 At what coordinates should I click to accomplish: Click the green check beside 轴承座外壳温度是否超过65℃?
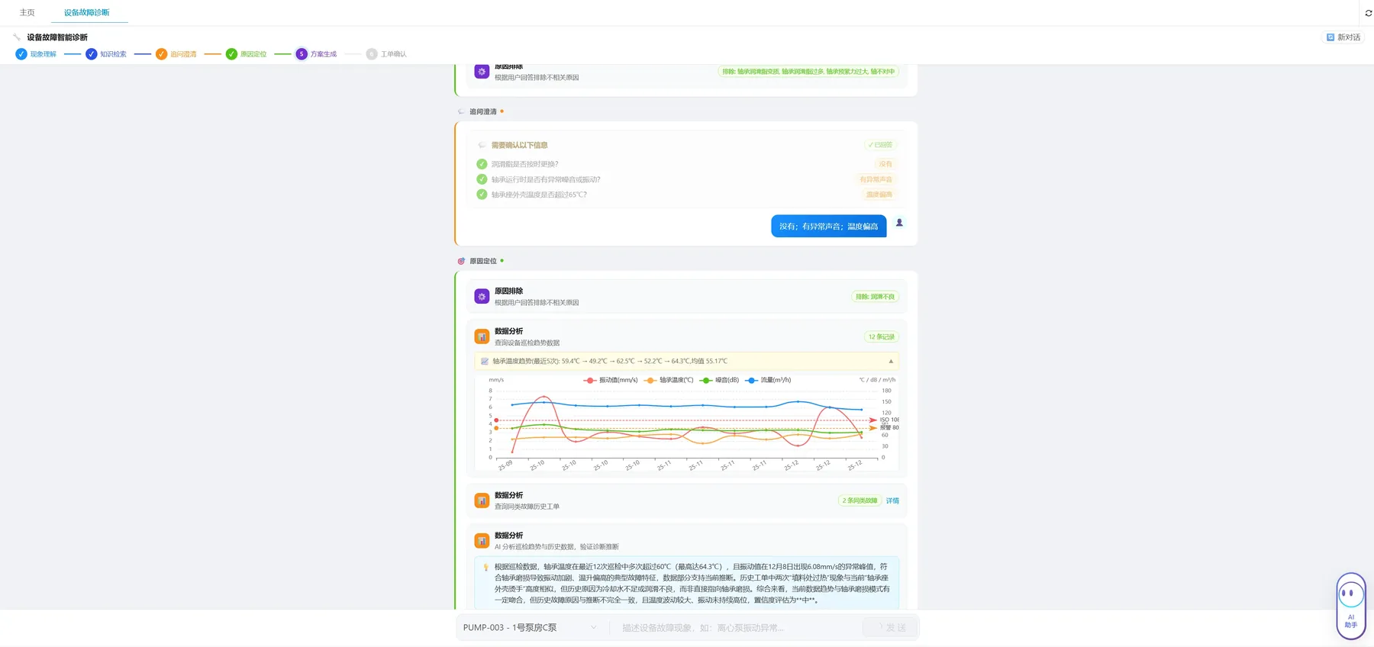tap(482, 195)
